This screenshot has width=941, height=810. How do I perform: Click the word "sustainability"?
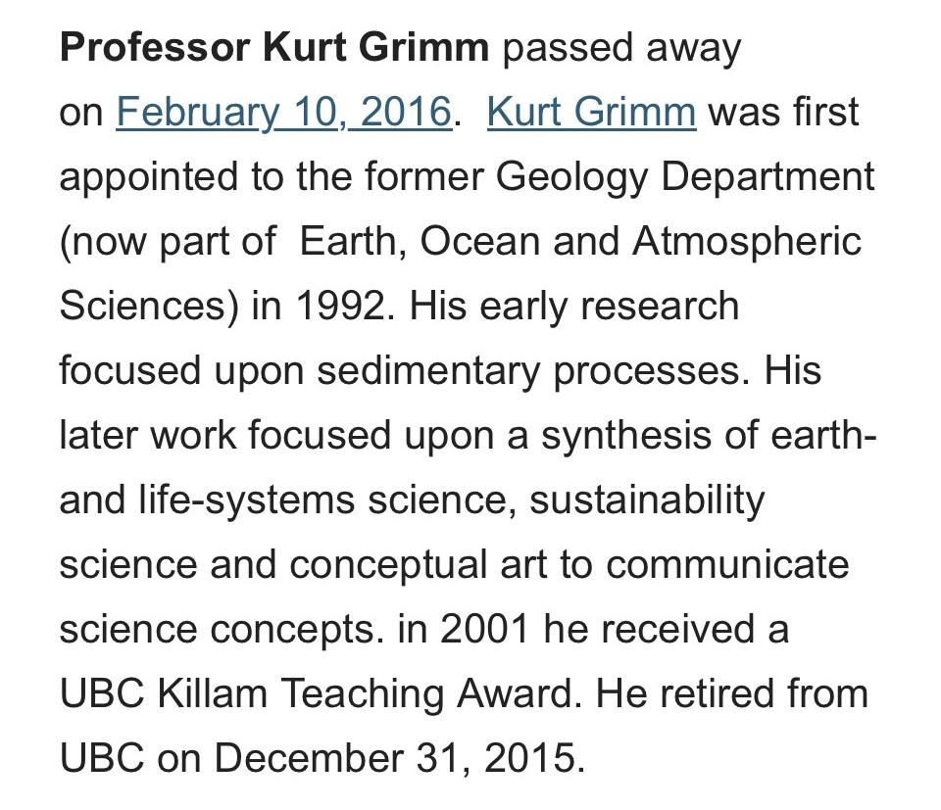click(646, 500)
